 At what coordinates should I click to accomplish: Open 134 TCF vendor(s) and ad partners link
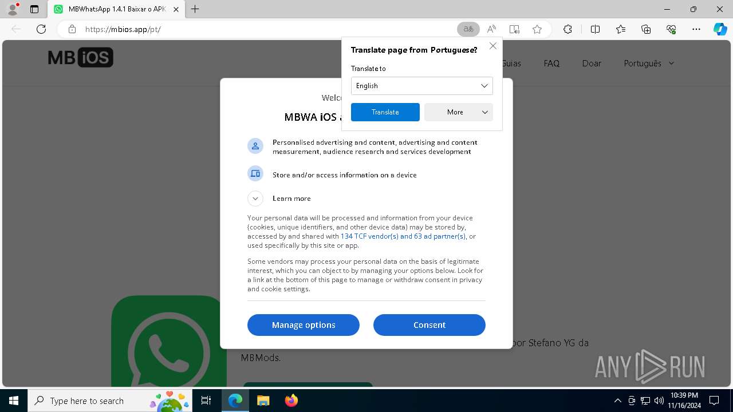pos(403,236)
